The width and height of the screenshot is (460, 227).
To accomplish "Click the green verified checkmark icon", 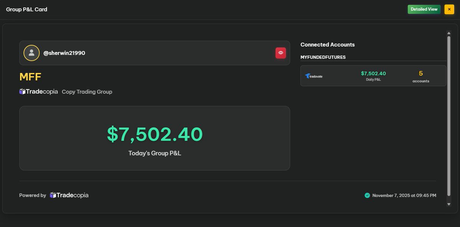I will click(367, 196).
